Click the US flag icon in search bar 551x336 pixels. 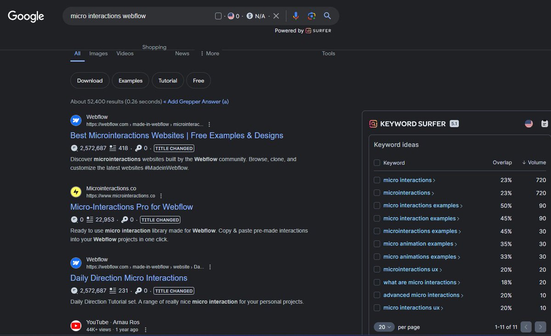tap(231, 16)
